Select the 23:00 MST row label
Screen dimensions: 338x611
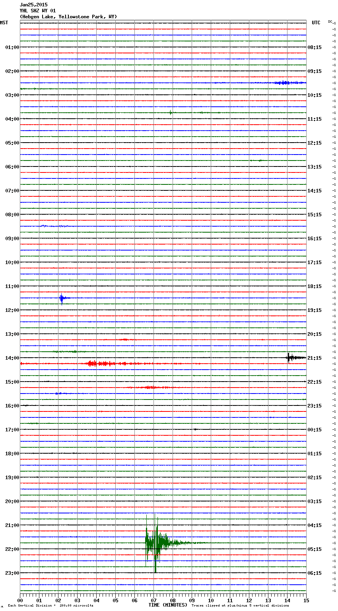coord(12,573)
